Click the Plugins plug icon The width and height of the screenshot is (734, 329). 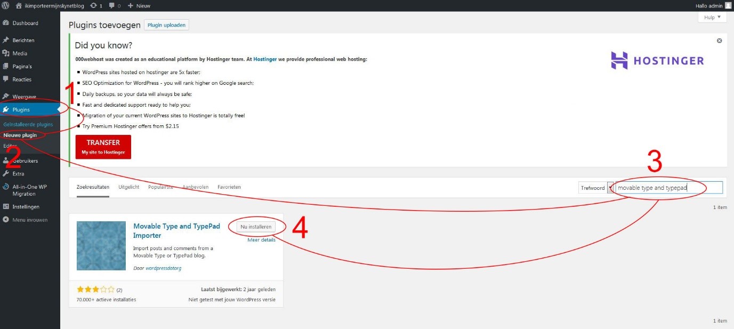click(6, 110)
